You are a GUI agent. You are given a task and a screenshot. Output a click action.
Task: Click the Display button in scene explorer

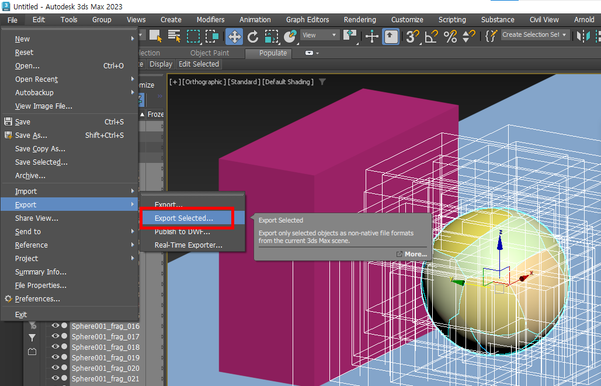(x=161, y=64)
